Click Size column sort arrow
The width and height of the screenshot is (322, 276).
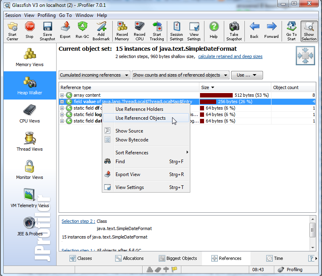213,87
